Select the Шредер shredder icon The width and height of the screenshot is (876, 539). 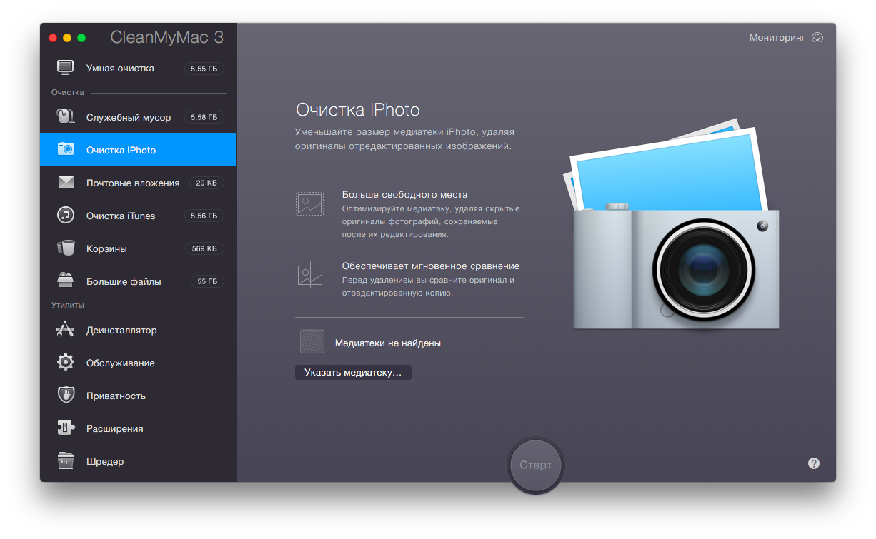point(66,461)
